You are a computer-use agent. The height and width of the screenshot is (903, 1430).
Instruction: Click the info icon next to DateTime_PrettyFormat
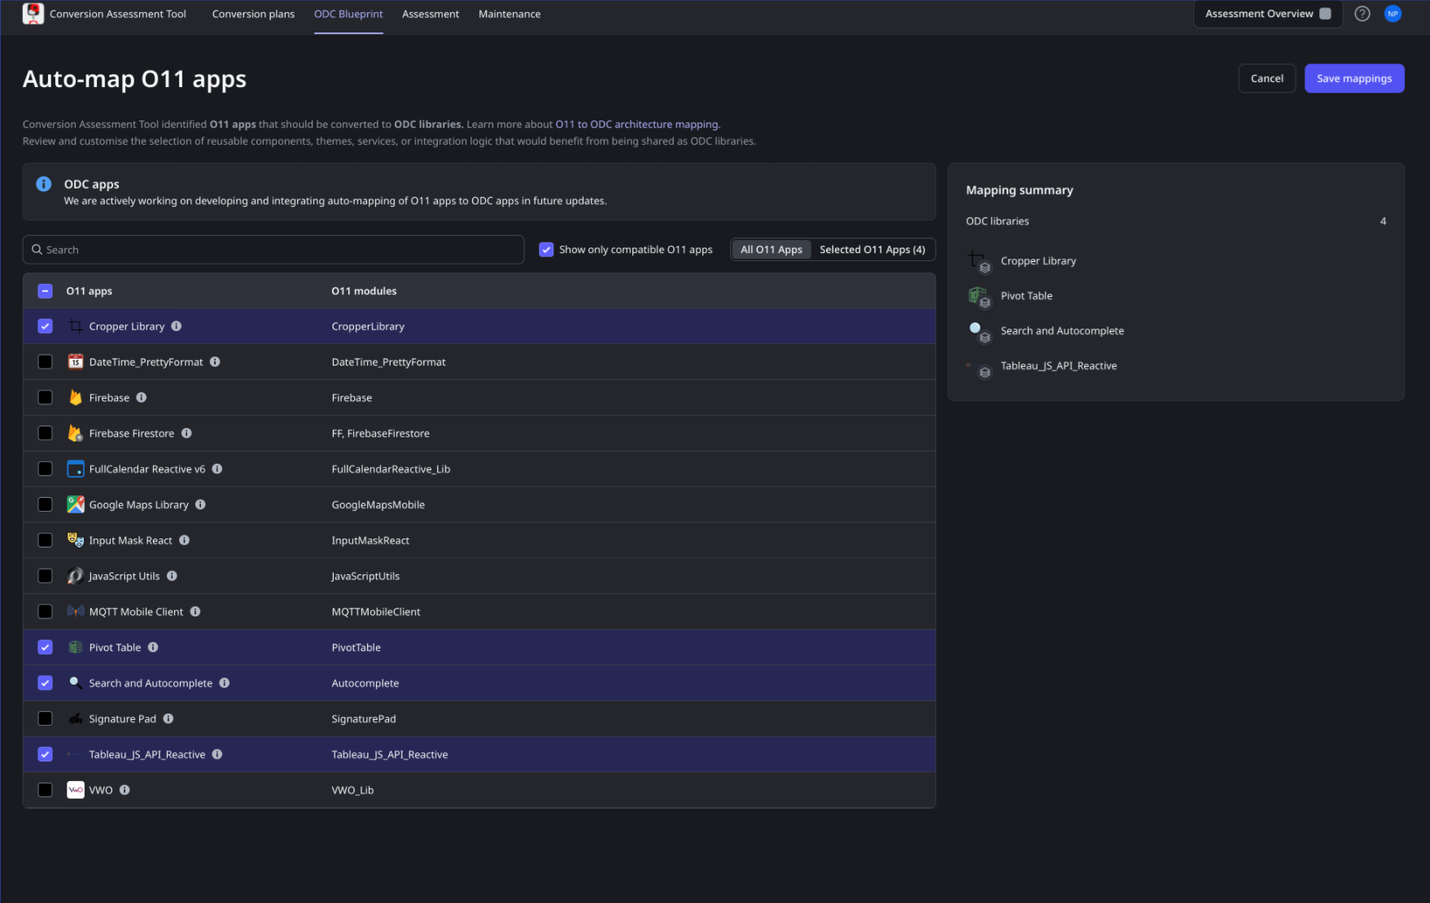tap(215, 362)
